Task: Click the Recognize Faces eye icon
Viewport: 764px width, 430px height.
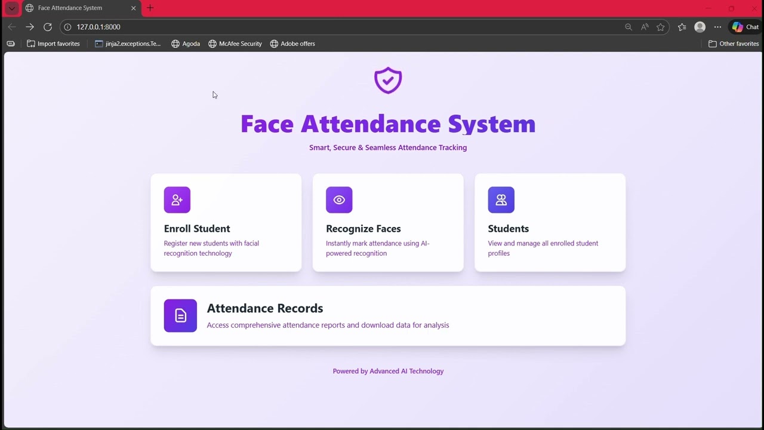Action: tap(339, 200)
